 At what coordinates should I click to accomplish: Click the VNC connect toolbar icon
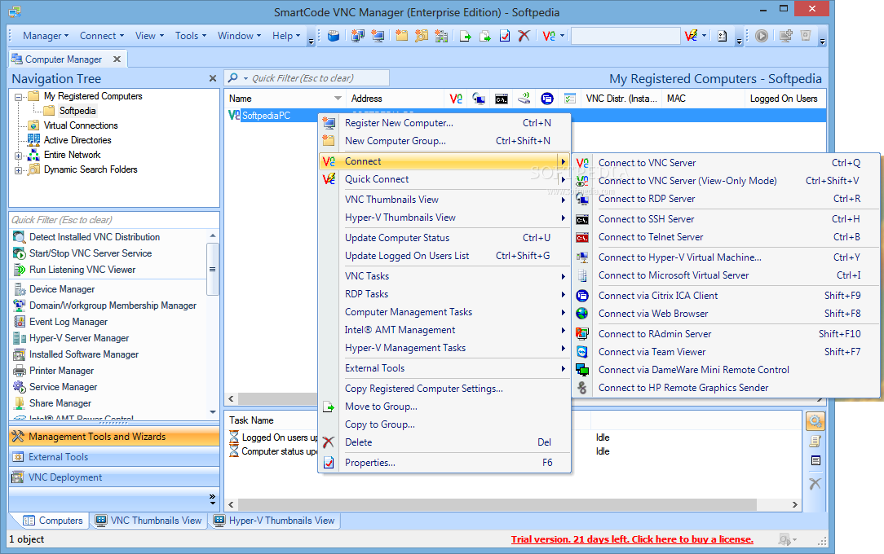[x=549, y=36]
